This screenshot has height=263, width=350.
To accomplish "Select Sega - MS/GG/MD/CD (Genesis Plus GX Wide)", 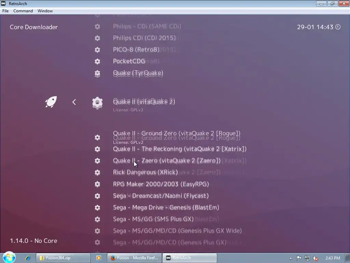I will point(177,230).
